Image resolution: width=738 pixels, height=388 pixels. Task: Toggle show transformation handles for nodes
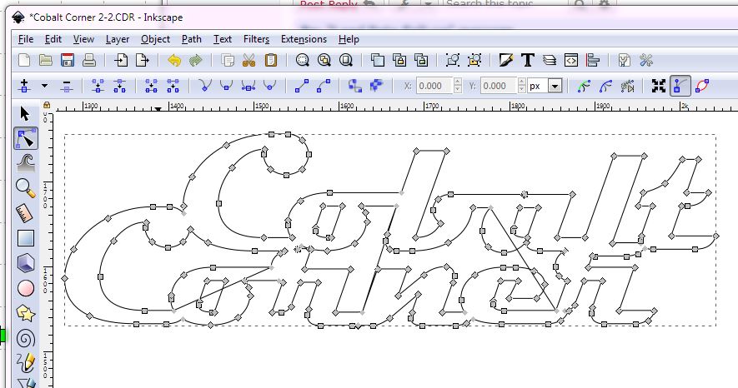coord(658,86)
